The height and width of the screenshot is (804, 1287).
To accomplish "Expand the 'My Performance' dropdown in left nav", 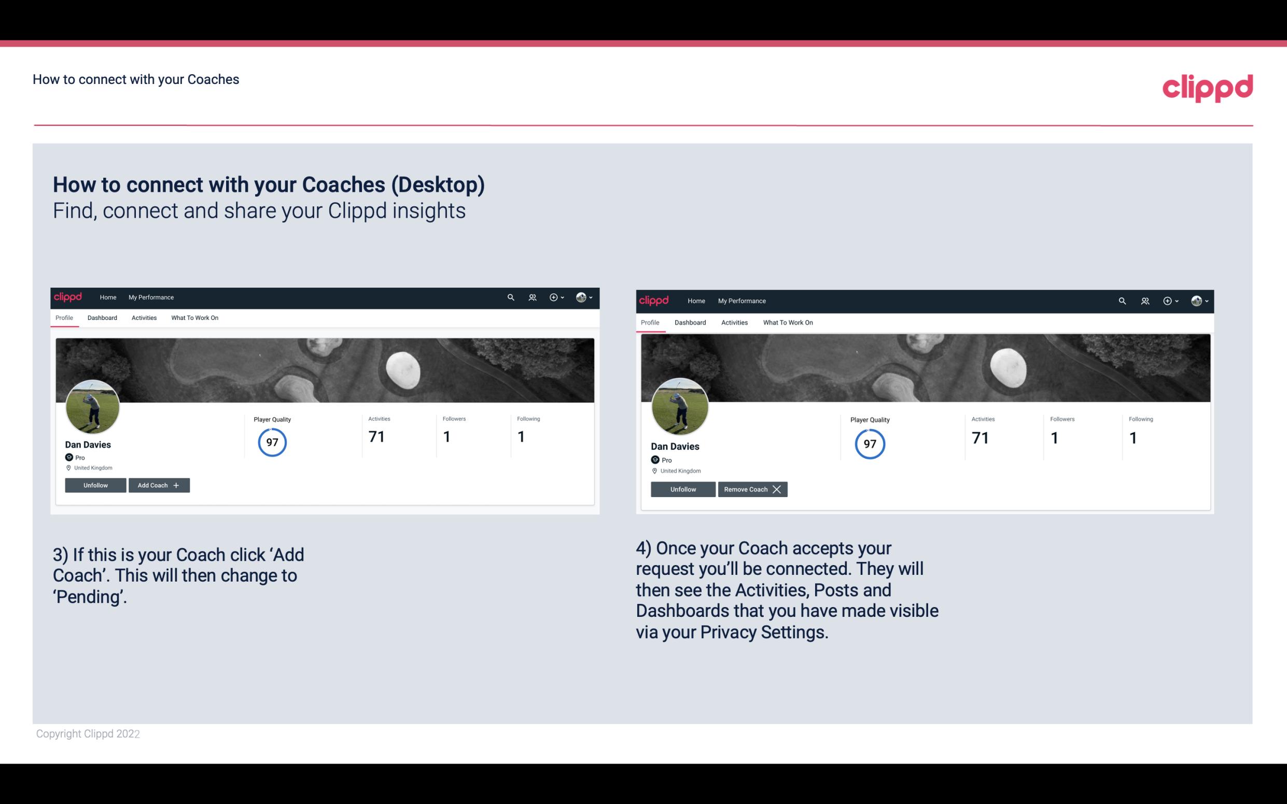I will 151,297.
